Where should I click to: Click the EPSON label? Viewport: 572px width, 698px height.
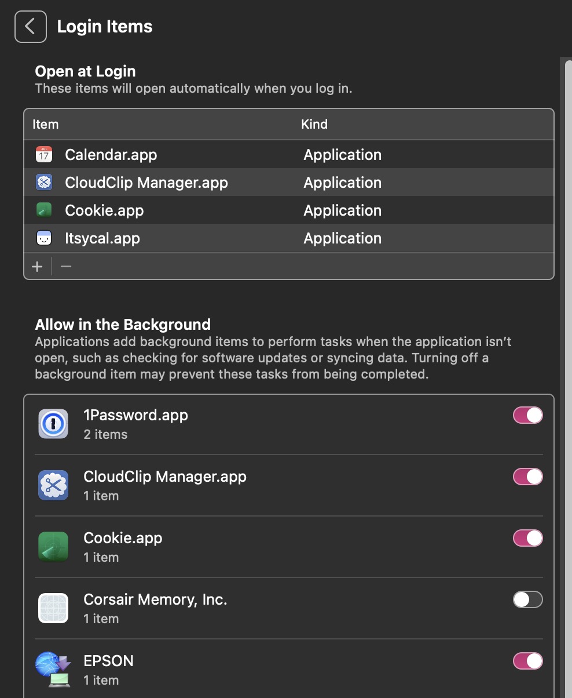click(x=108, y=661)
